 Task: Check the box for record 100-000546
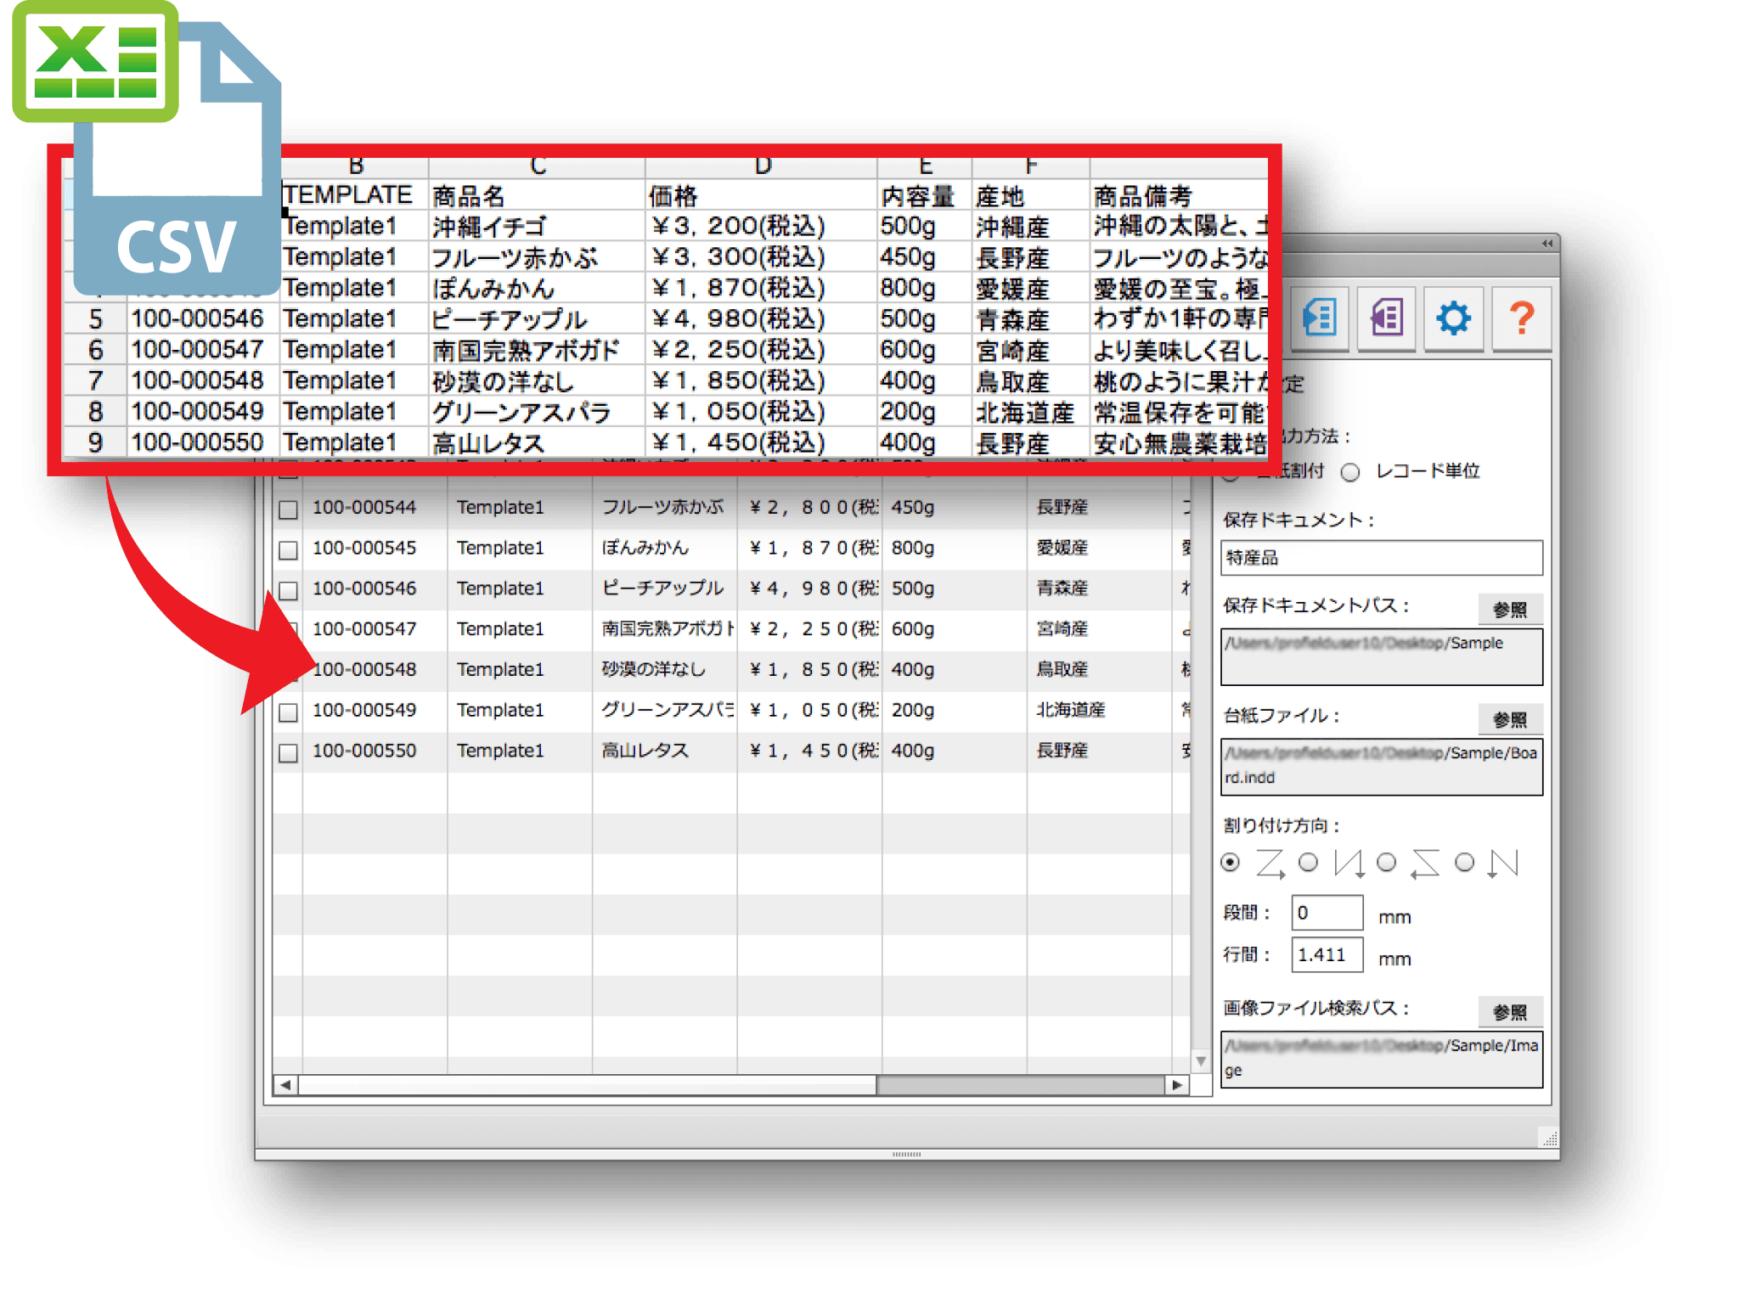[x=289, y=591]
